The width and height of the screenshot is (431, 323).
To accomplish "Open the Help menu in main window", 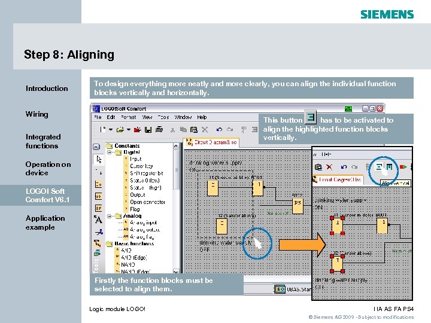I will 202,117.
